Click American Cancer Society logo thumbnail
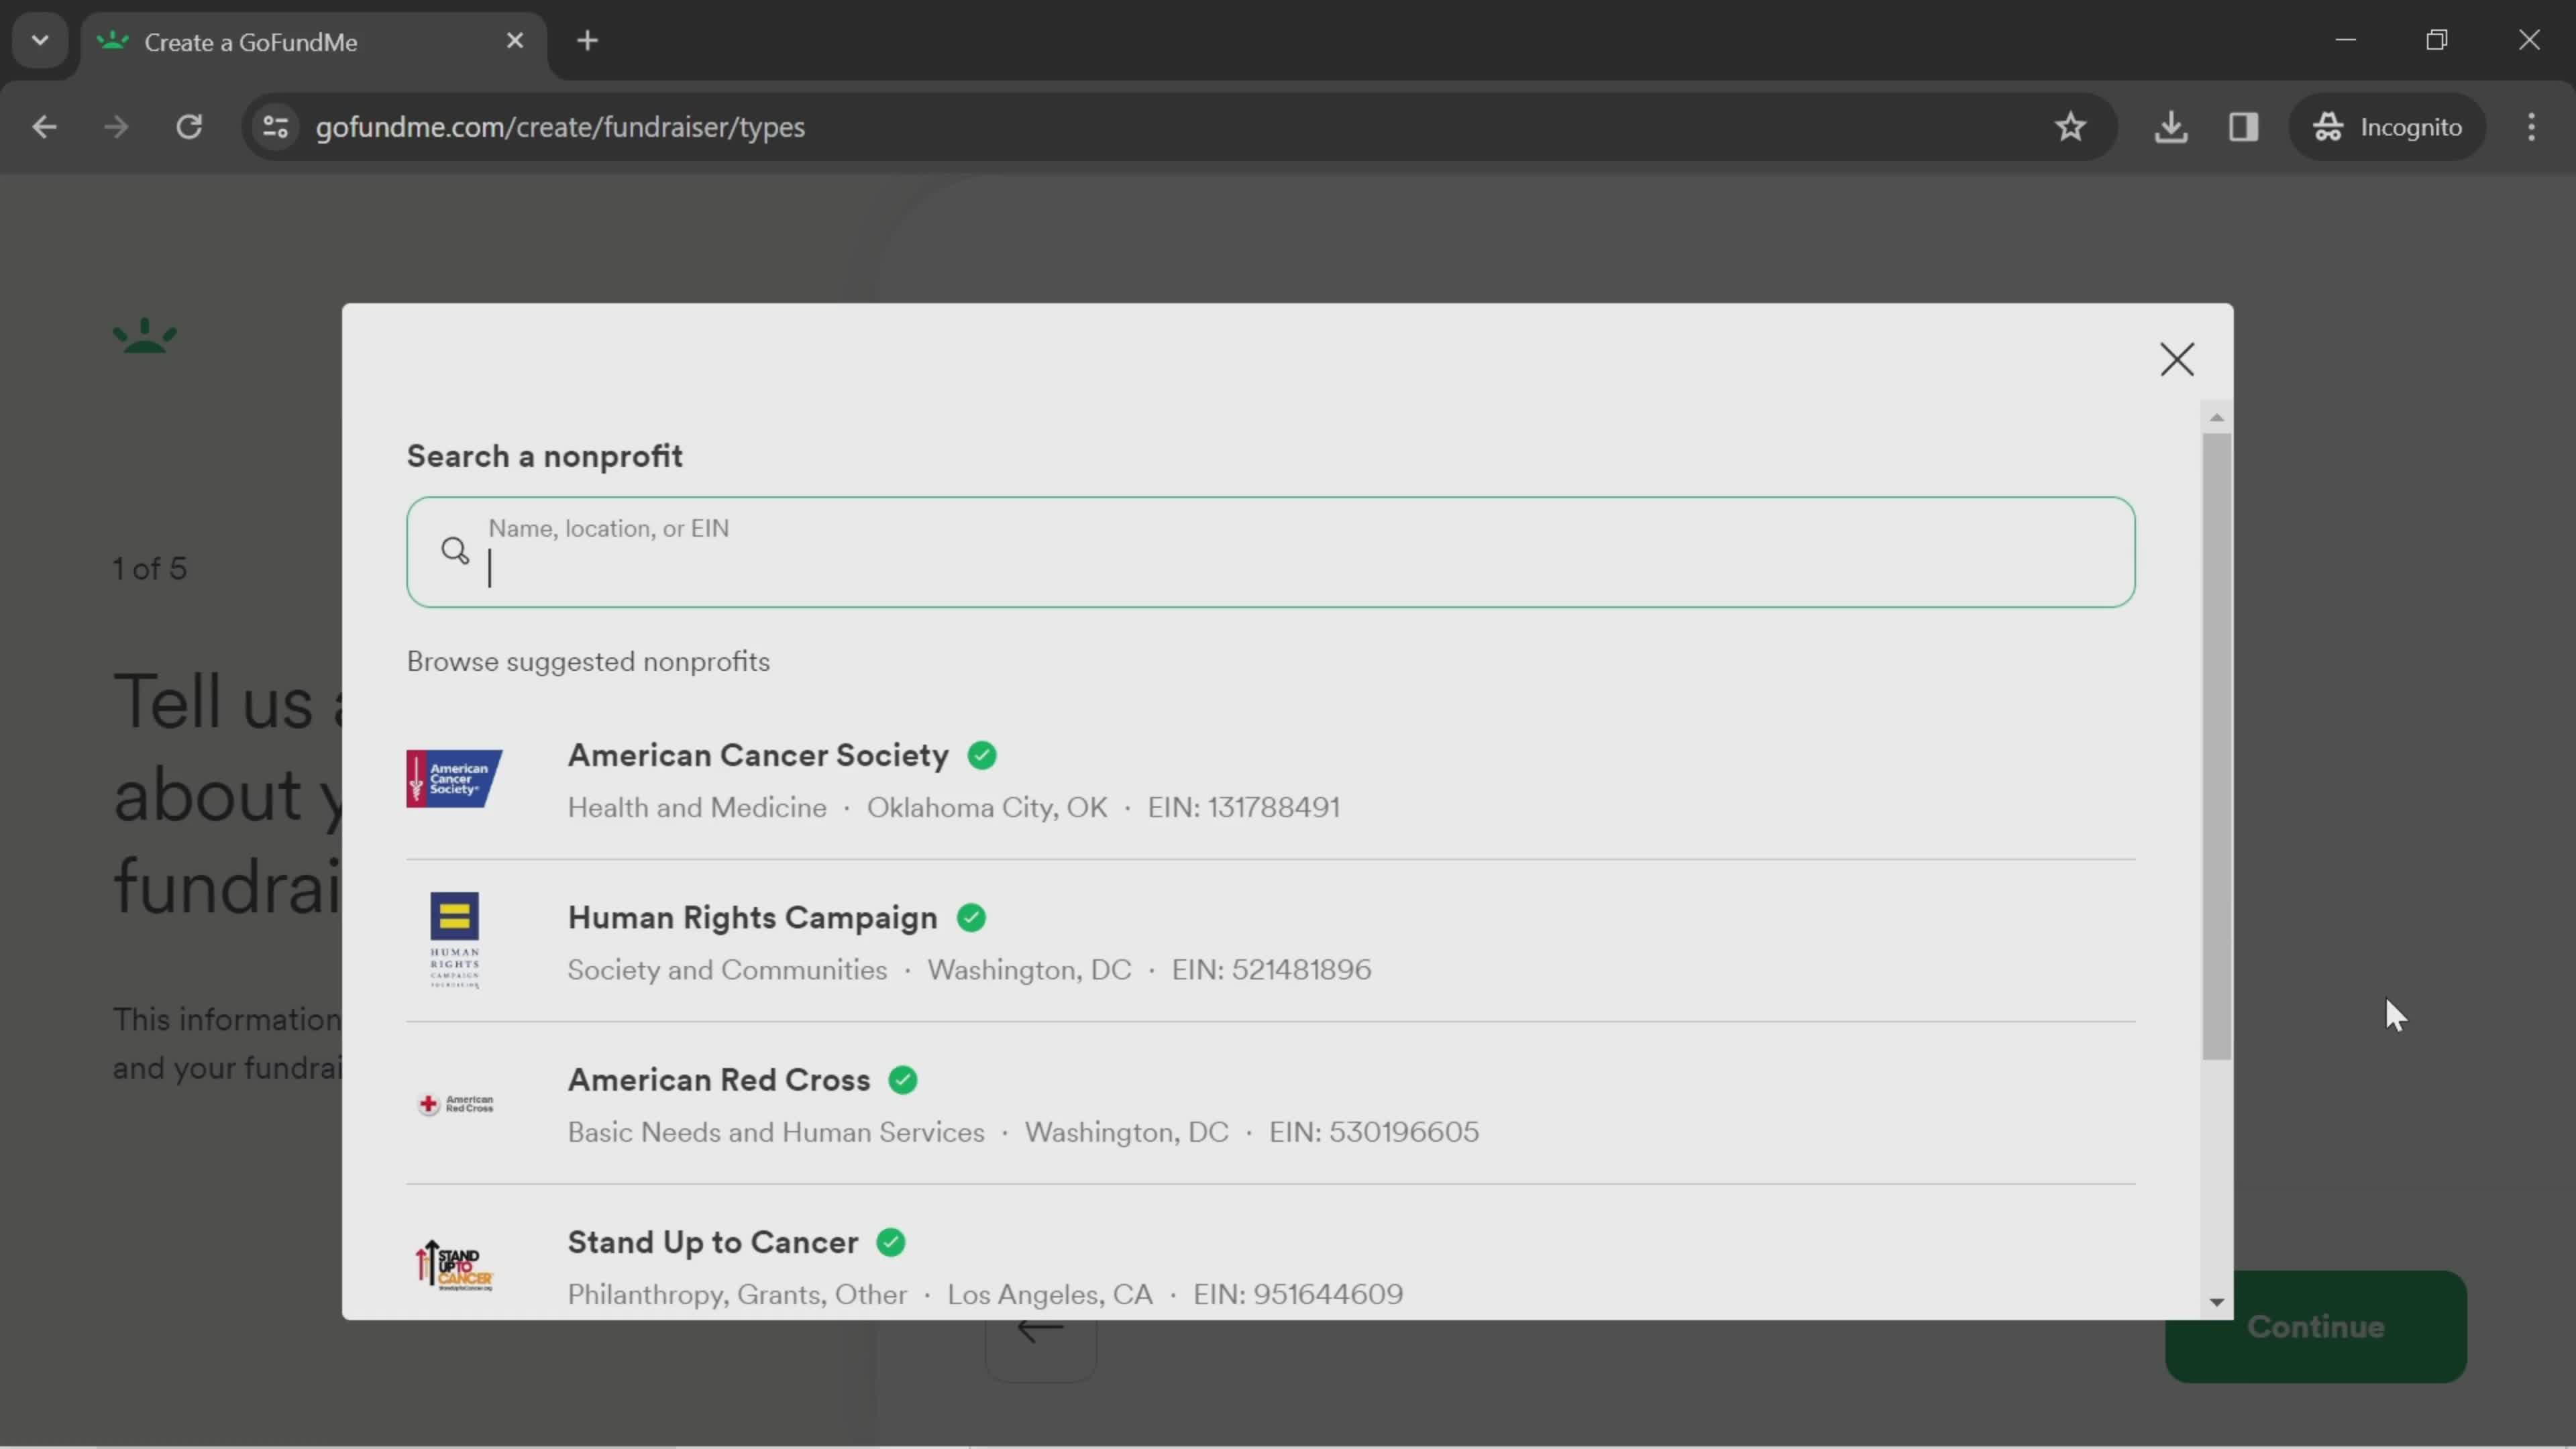 coord(454,779)
